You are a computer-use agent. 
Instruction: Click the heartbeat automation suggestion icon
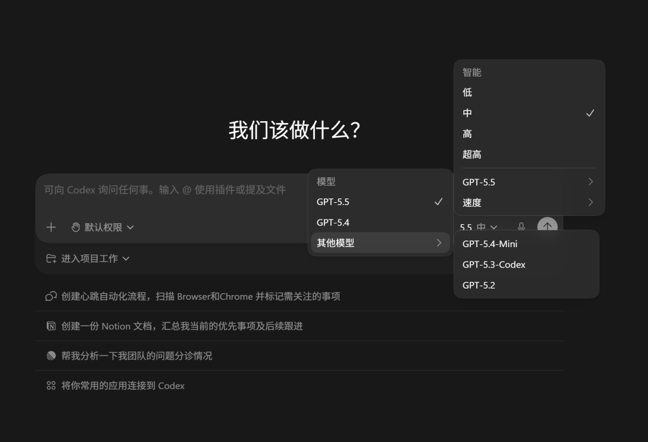[51, 296]
